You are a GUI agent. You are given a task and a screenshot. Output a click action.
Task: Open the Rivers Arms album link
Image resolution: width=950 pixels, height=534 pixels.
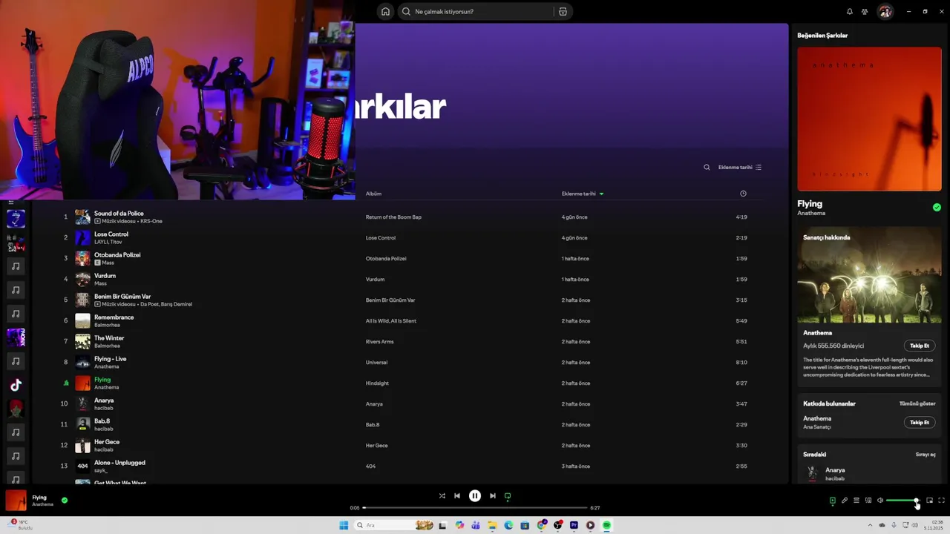click(380, 342)
